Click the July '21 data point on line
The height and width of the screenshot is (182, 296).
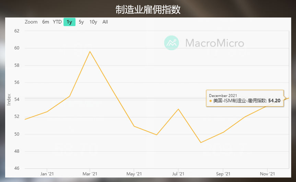pyautogui.click(x=178, y=109)
